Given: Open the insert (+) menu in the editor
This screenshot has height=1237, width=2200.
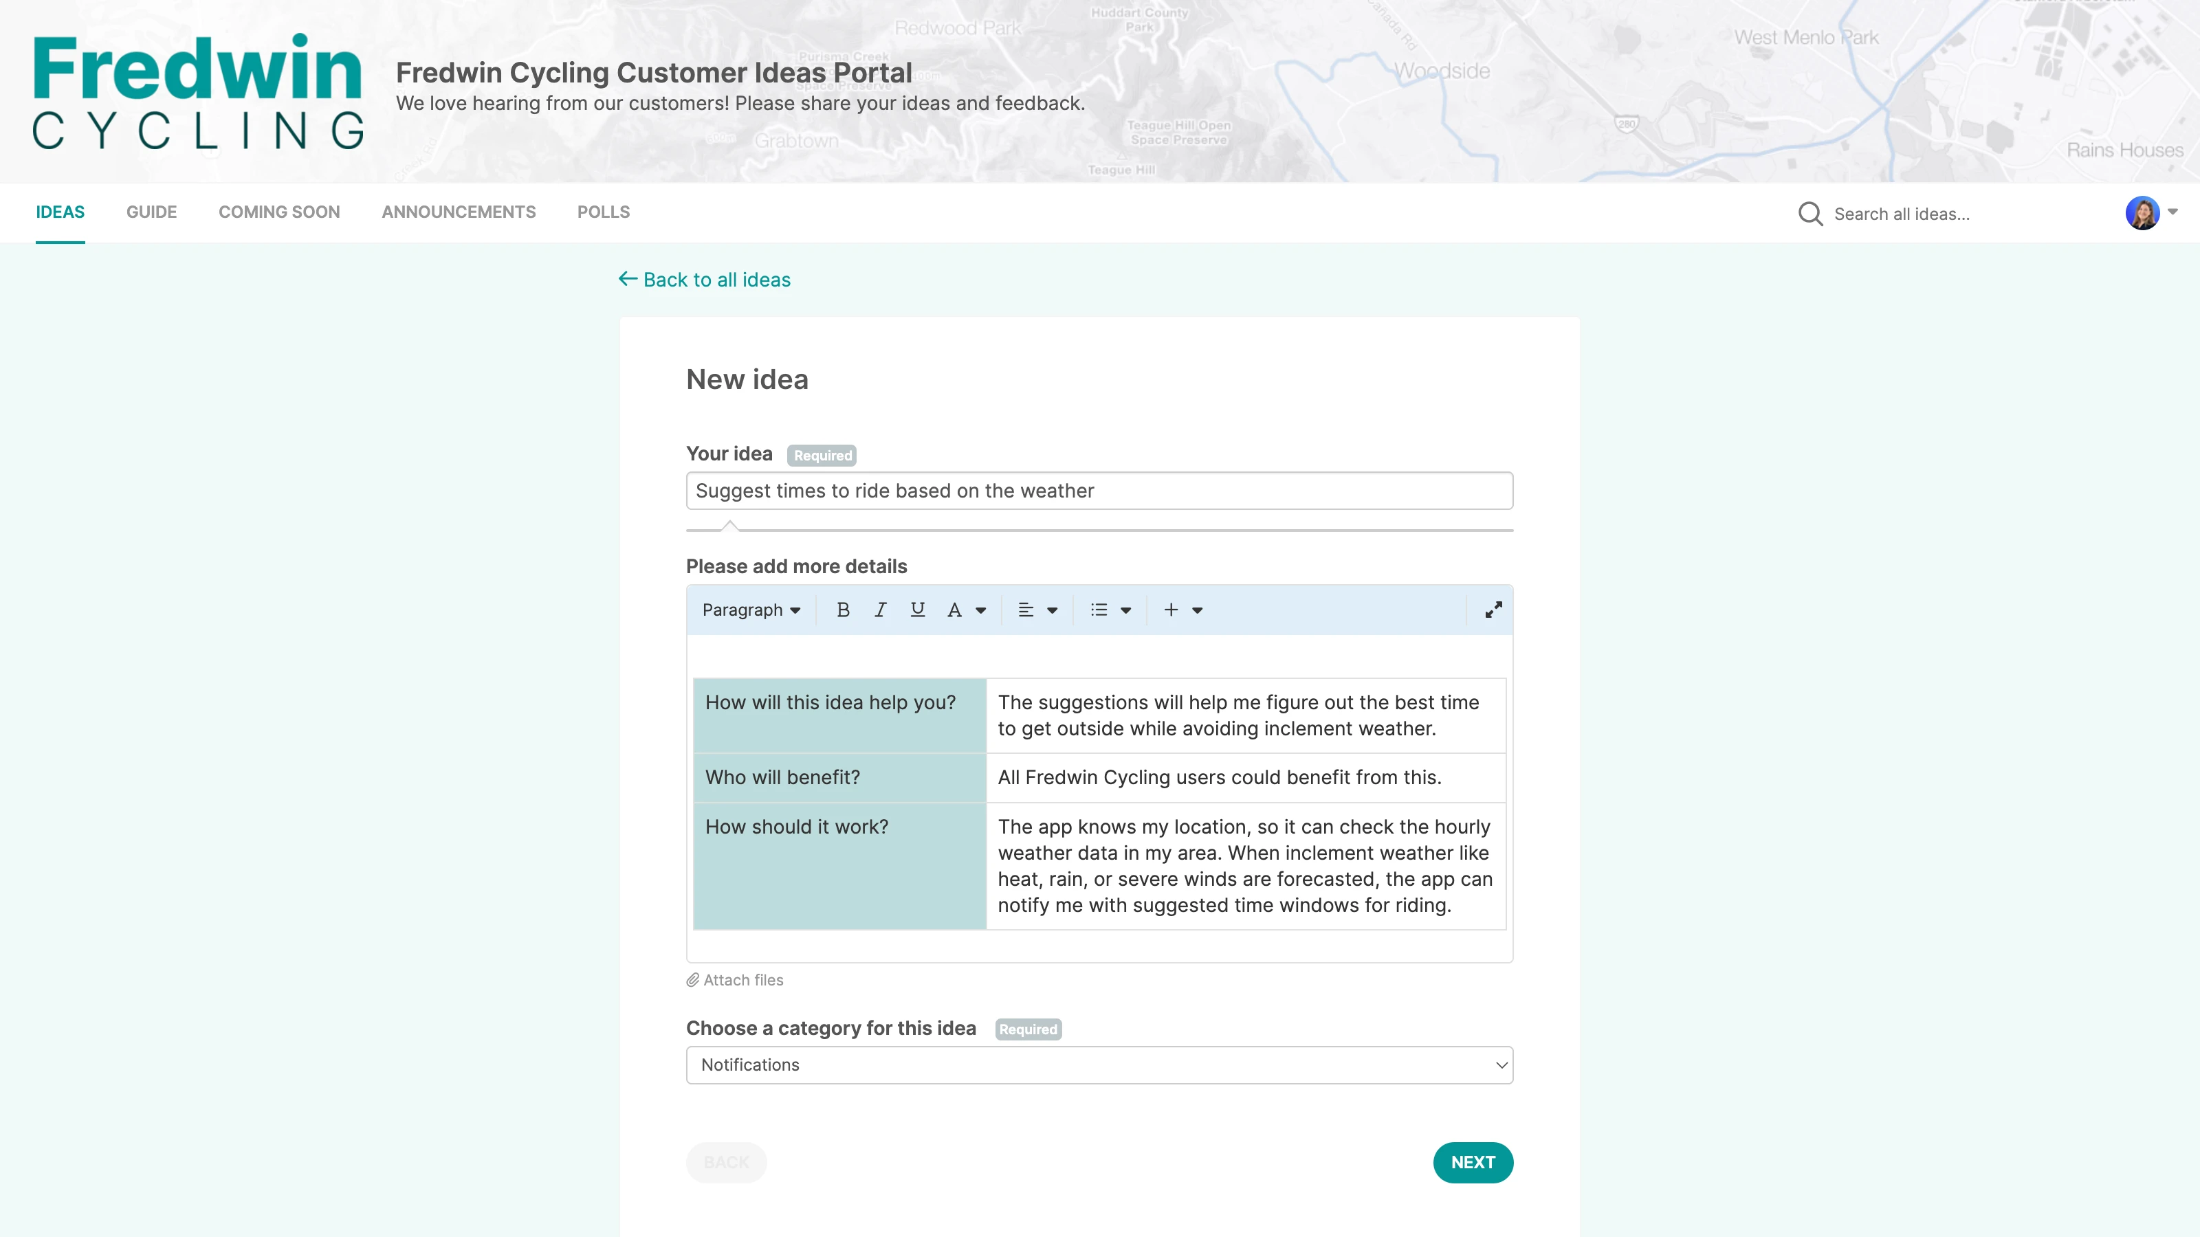Looking at the screenshot, I should coord(1182,610).
